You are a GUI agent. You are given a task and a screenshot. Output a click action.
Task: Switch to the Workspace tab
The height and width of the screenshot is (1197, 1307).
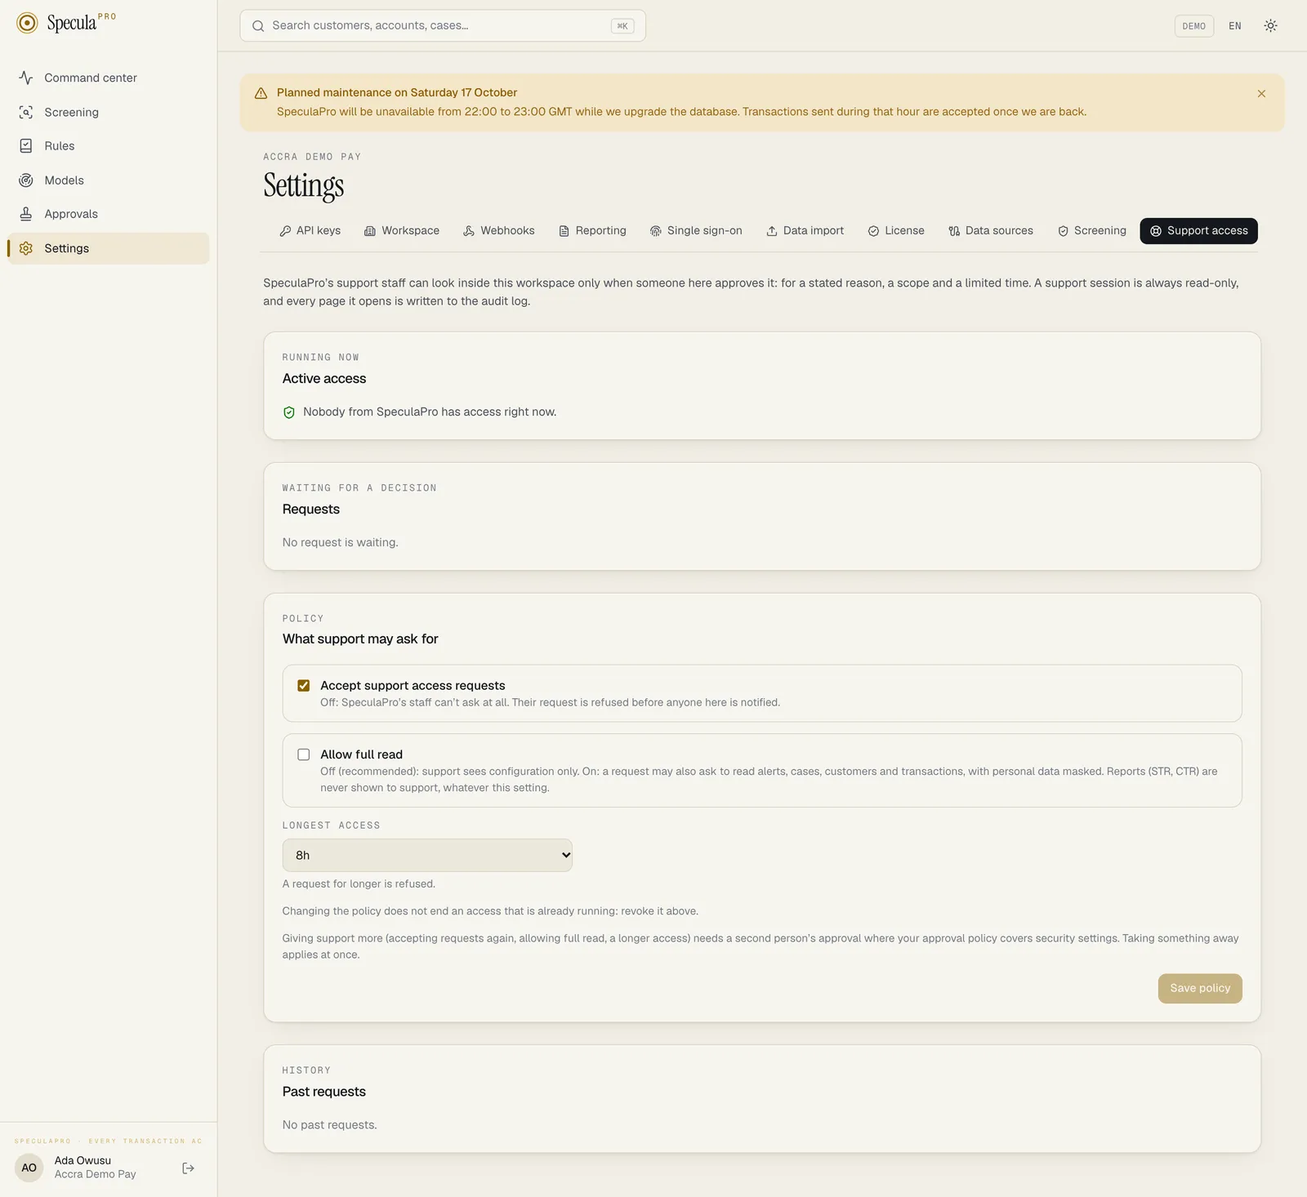[x=402, y=231]
